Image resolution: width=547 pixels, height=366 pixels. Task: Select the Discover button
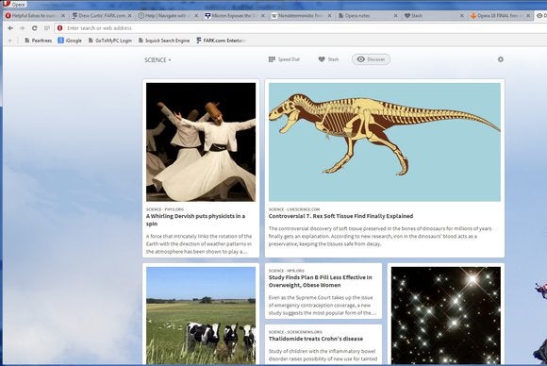pyautogui.click(x=371, y=59)
